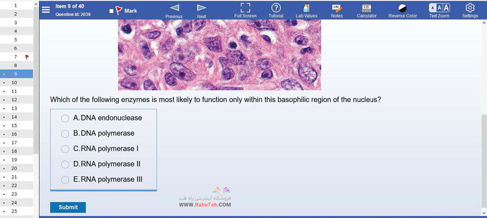This screenshot has height=218, width=487.
Task: Submit the answer
Action: [68, 207]
